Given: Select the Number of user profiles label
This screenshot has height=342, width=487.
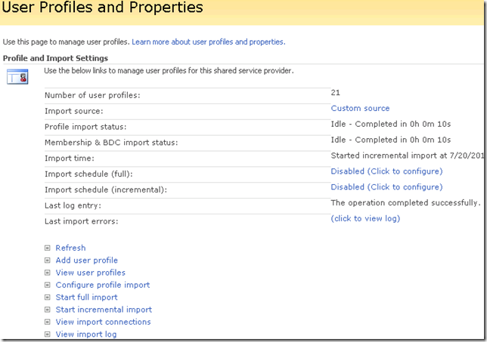Looking at the screenshot, I should [x=92, y=95].
